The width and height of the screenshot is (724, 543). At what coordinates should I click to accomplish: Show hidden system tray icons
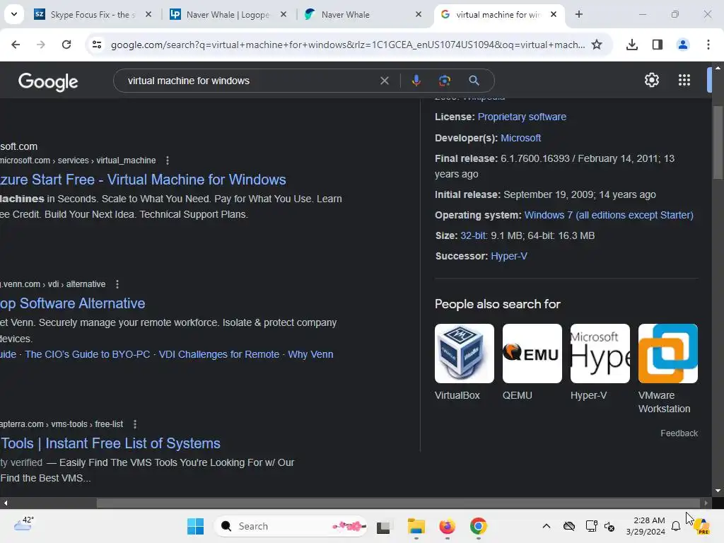pyautogui.click(x=547, y=526)
